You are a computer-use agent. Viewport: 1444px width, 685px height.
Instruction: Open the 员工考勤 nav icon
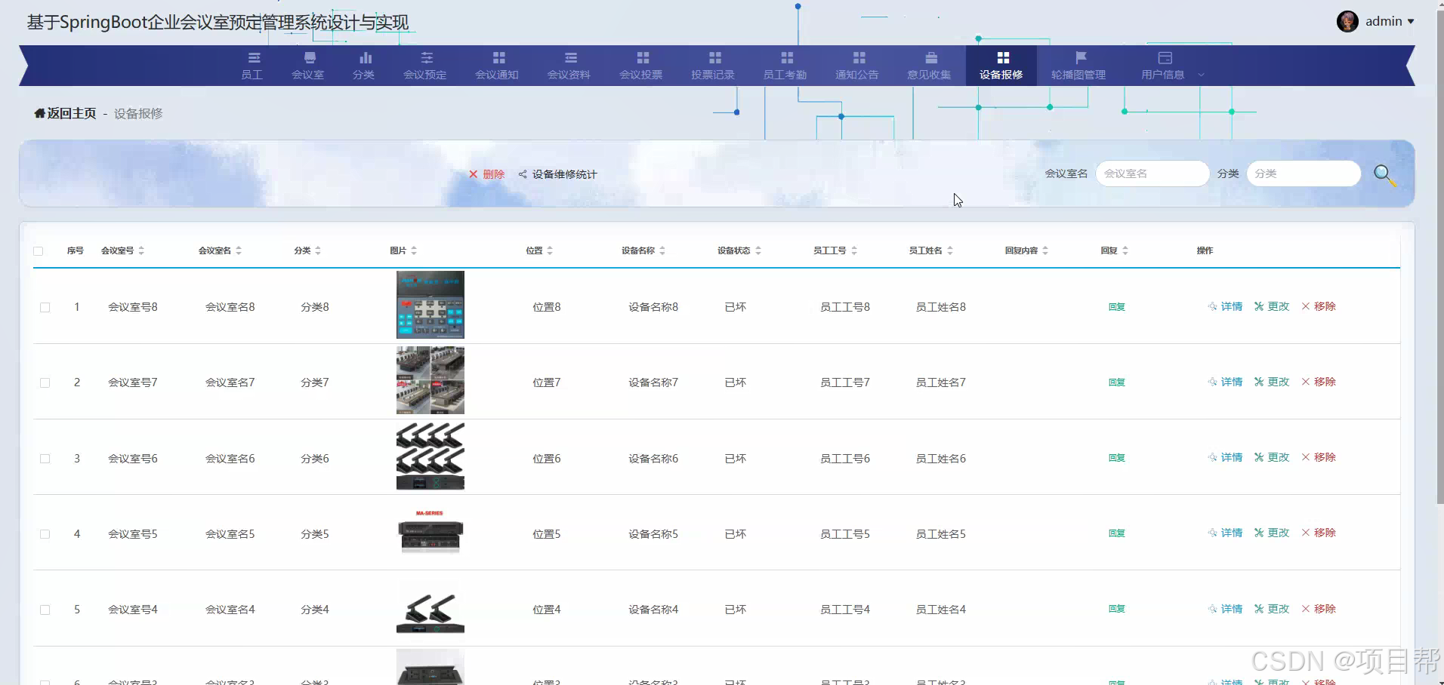(787, 58)
